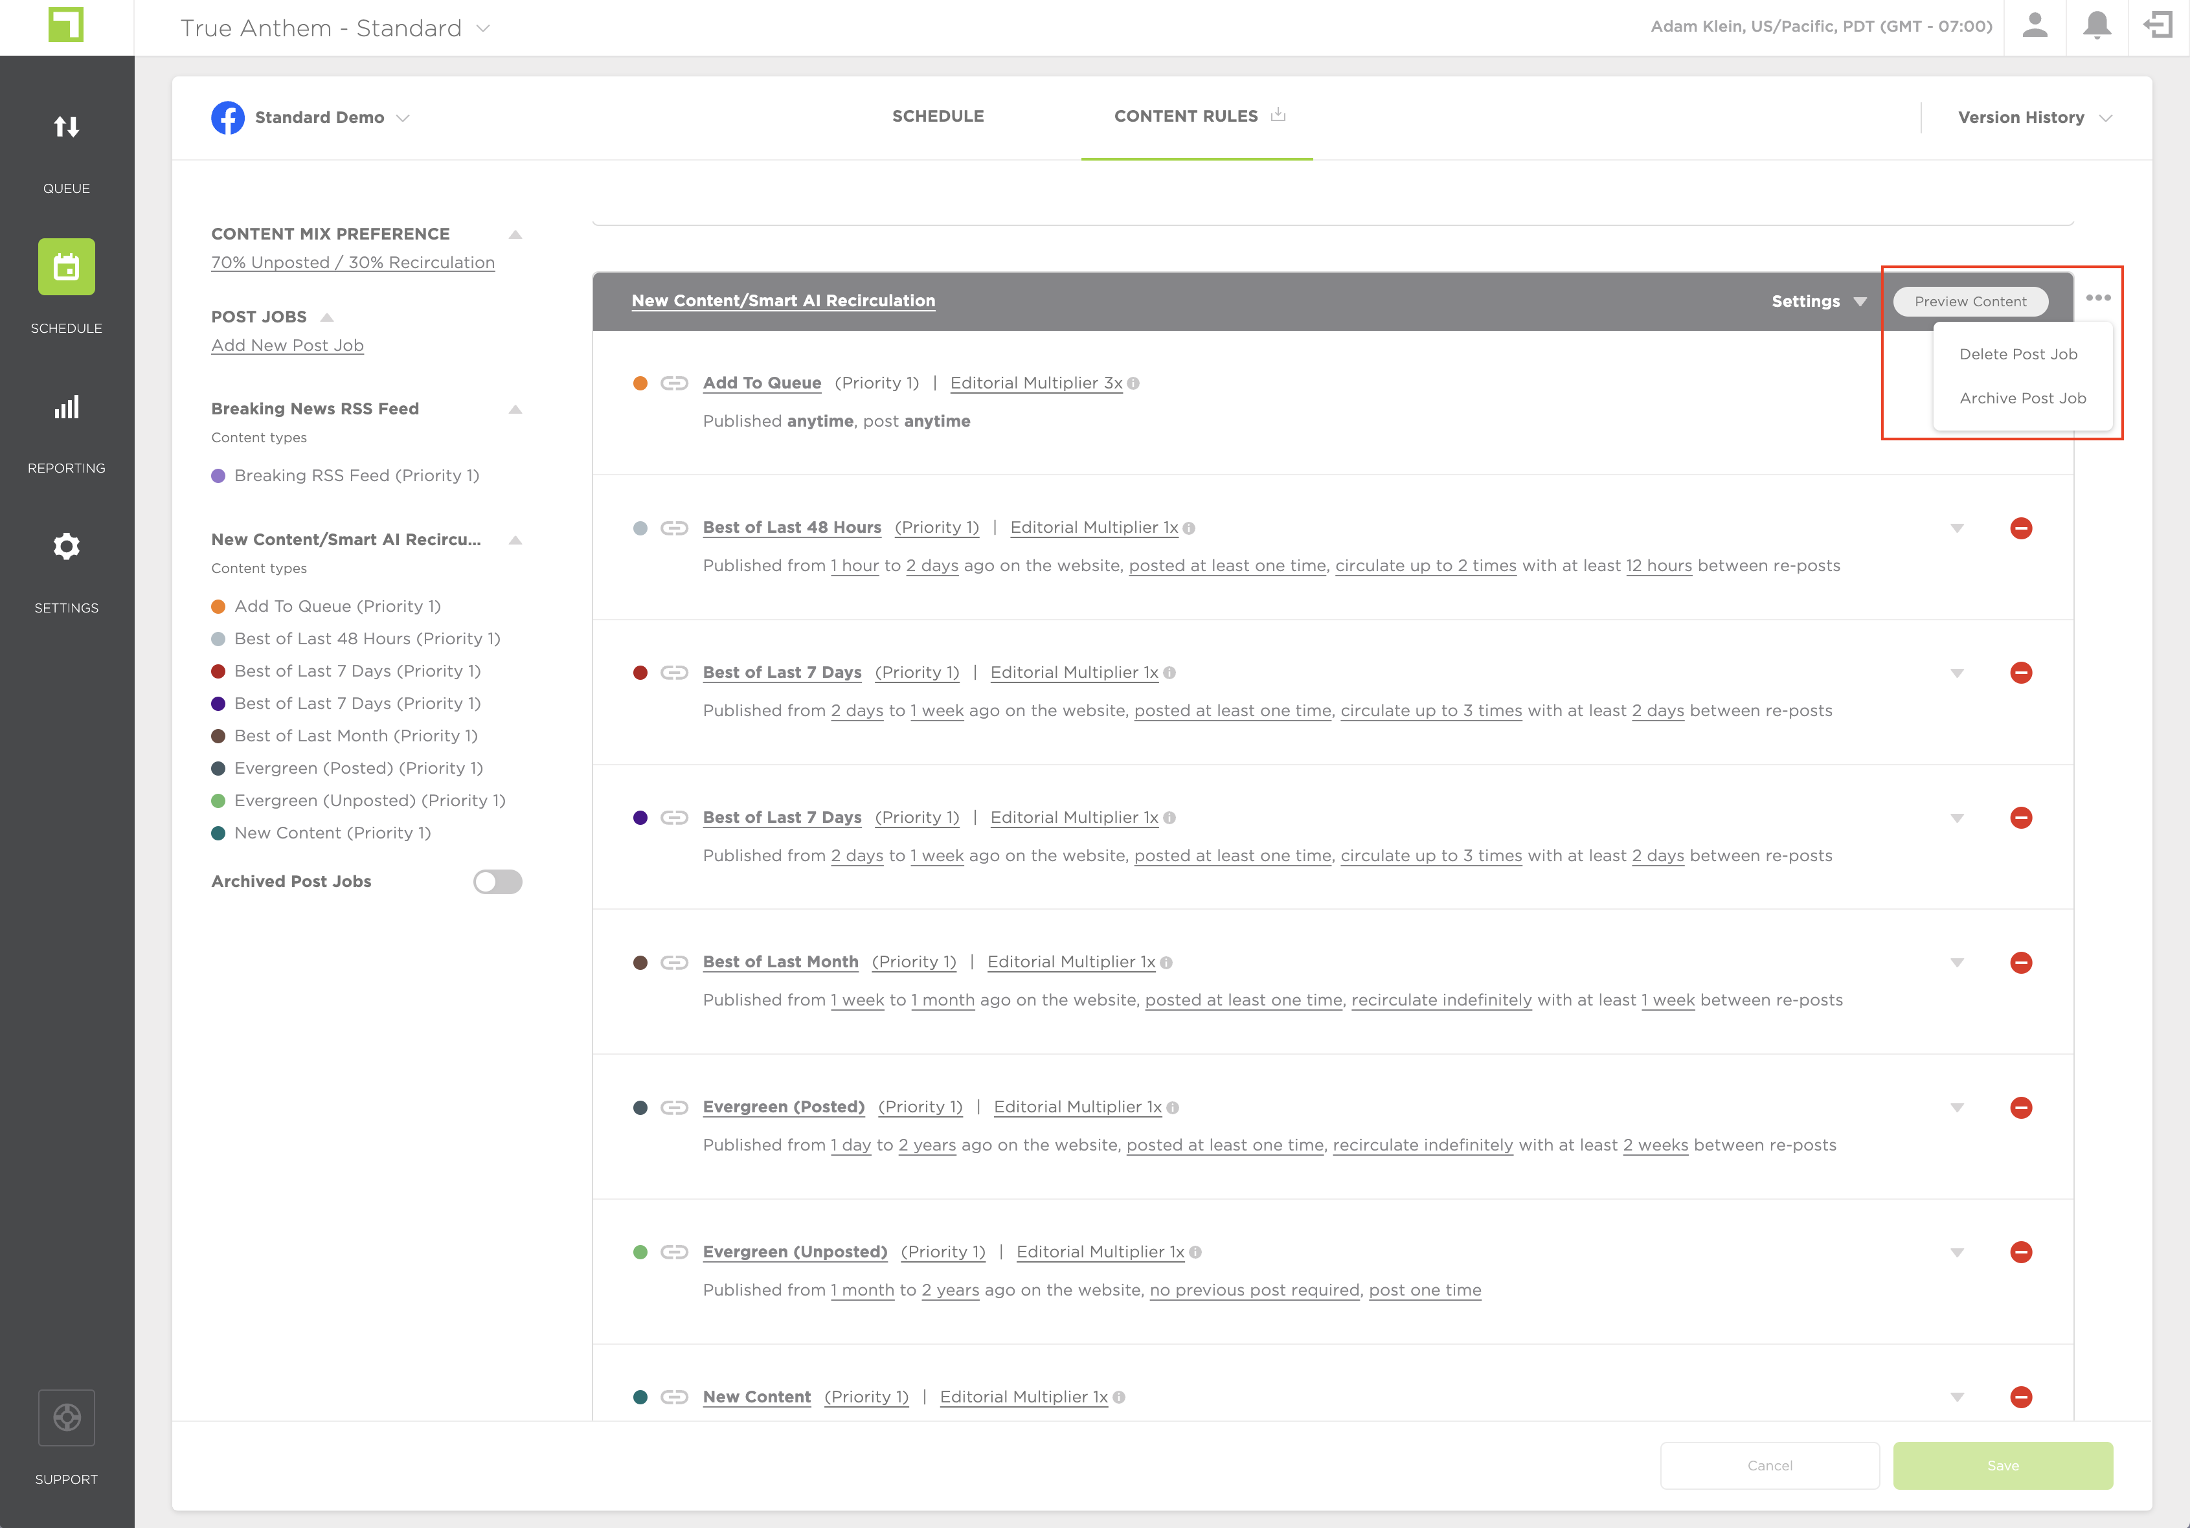Open 70% Unposted / 30% Recirculation link
This screenshot has width=2190, height=1528.
[x=353, y=262]
